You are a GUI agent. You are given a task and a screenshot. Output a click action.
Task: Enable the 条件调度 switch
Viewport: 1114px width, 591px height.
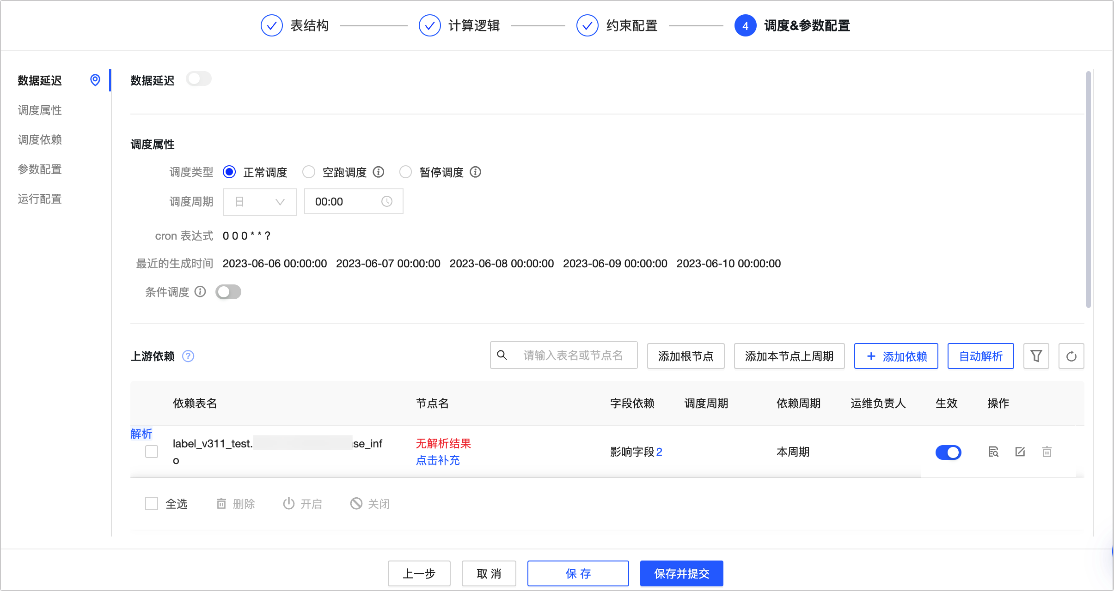click(x=228, y=292)
